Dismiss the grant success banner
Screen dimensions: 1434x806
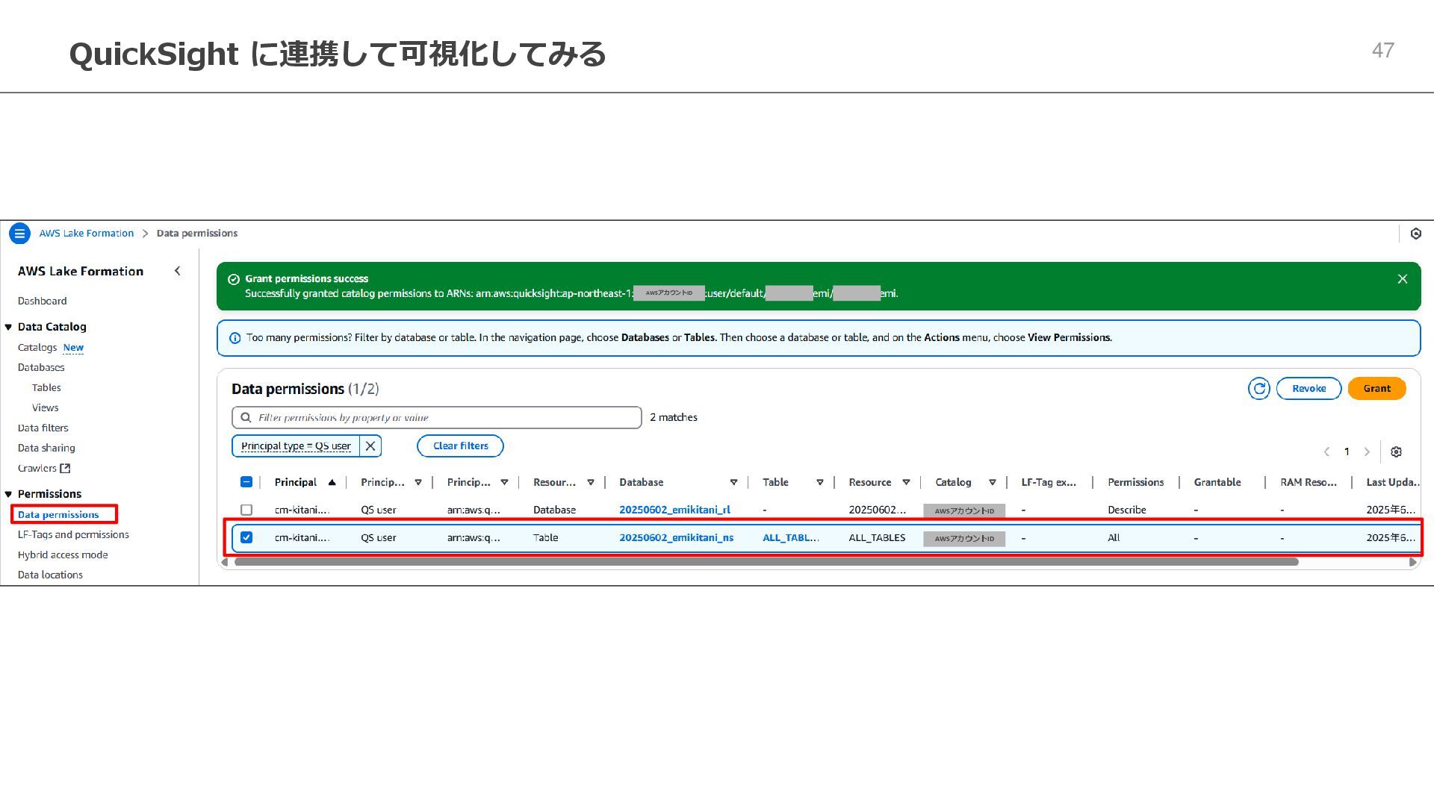1402,279
